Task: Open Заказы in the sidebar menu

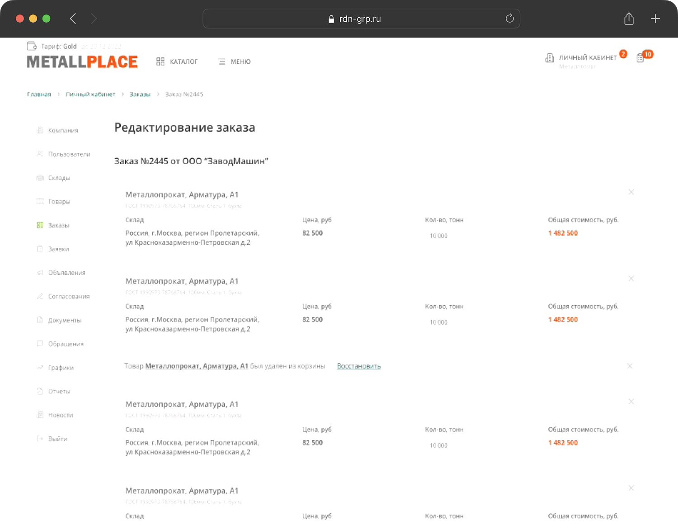Action: point(58,225)
